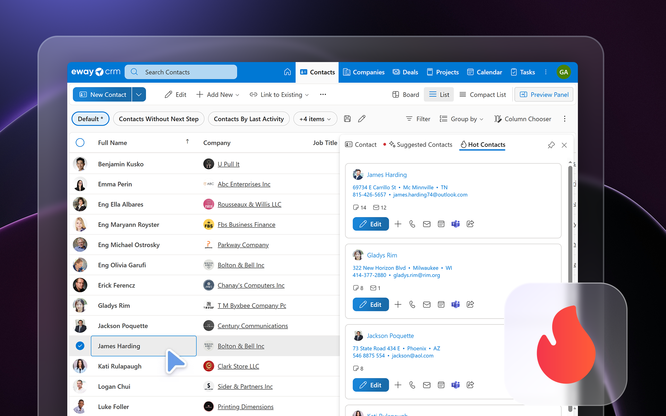The image size is (666, 416).
Task: Open the Rousseaux & Willis LLC link
Action: [249, 205]
